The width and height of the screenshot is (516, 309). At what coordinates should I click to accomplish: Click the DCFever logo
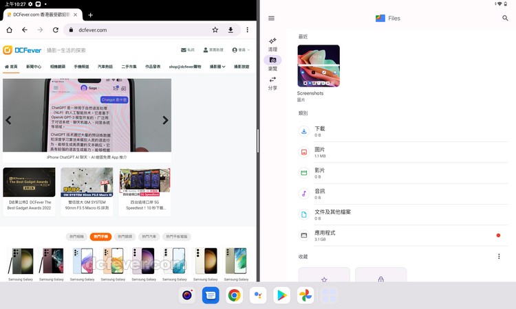[22, 50]
